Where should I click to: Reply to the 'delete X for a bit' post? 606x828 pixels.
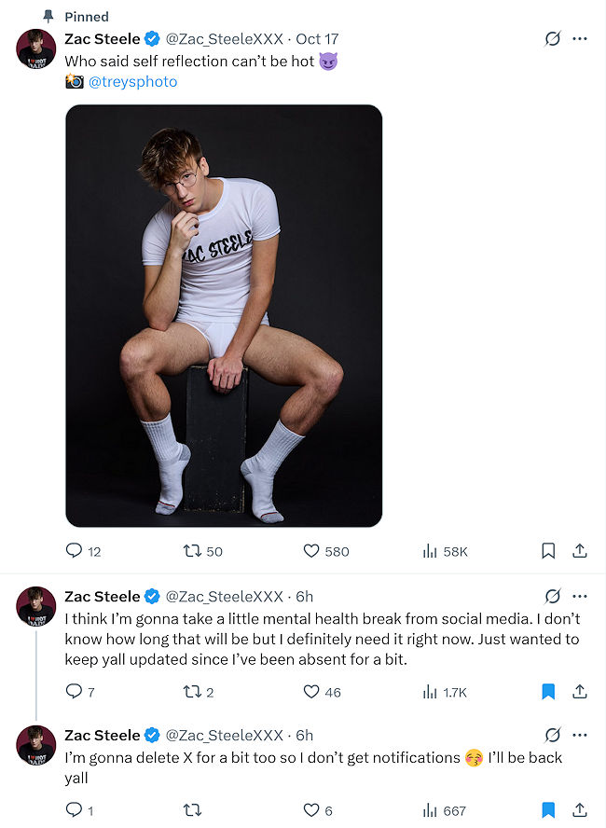[x=75, y=810]
